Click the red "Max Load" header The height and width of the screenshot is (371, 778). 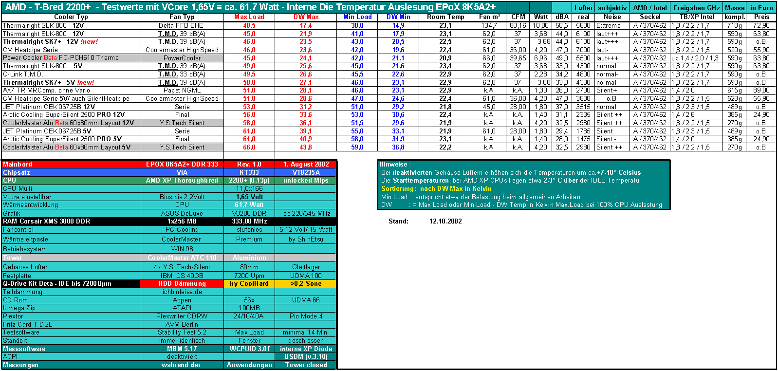coord(249,17)
